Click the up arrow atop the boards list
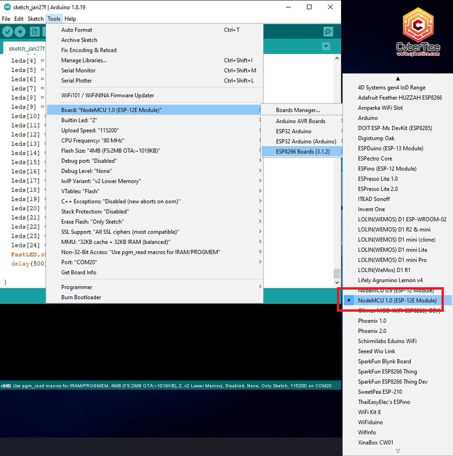453x456 pixels. tap(398, 79)
